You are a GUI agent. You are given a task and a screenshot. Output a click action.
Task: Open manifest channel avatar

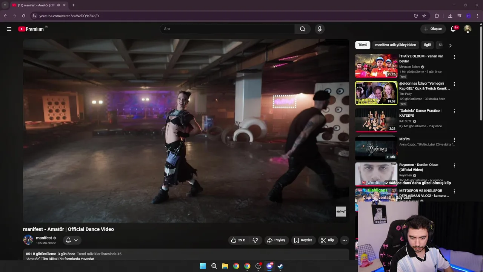(x=28, y=240)
